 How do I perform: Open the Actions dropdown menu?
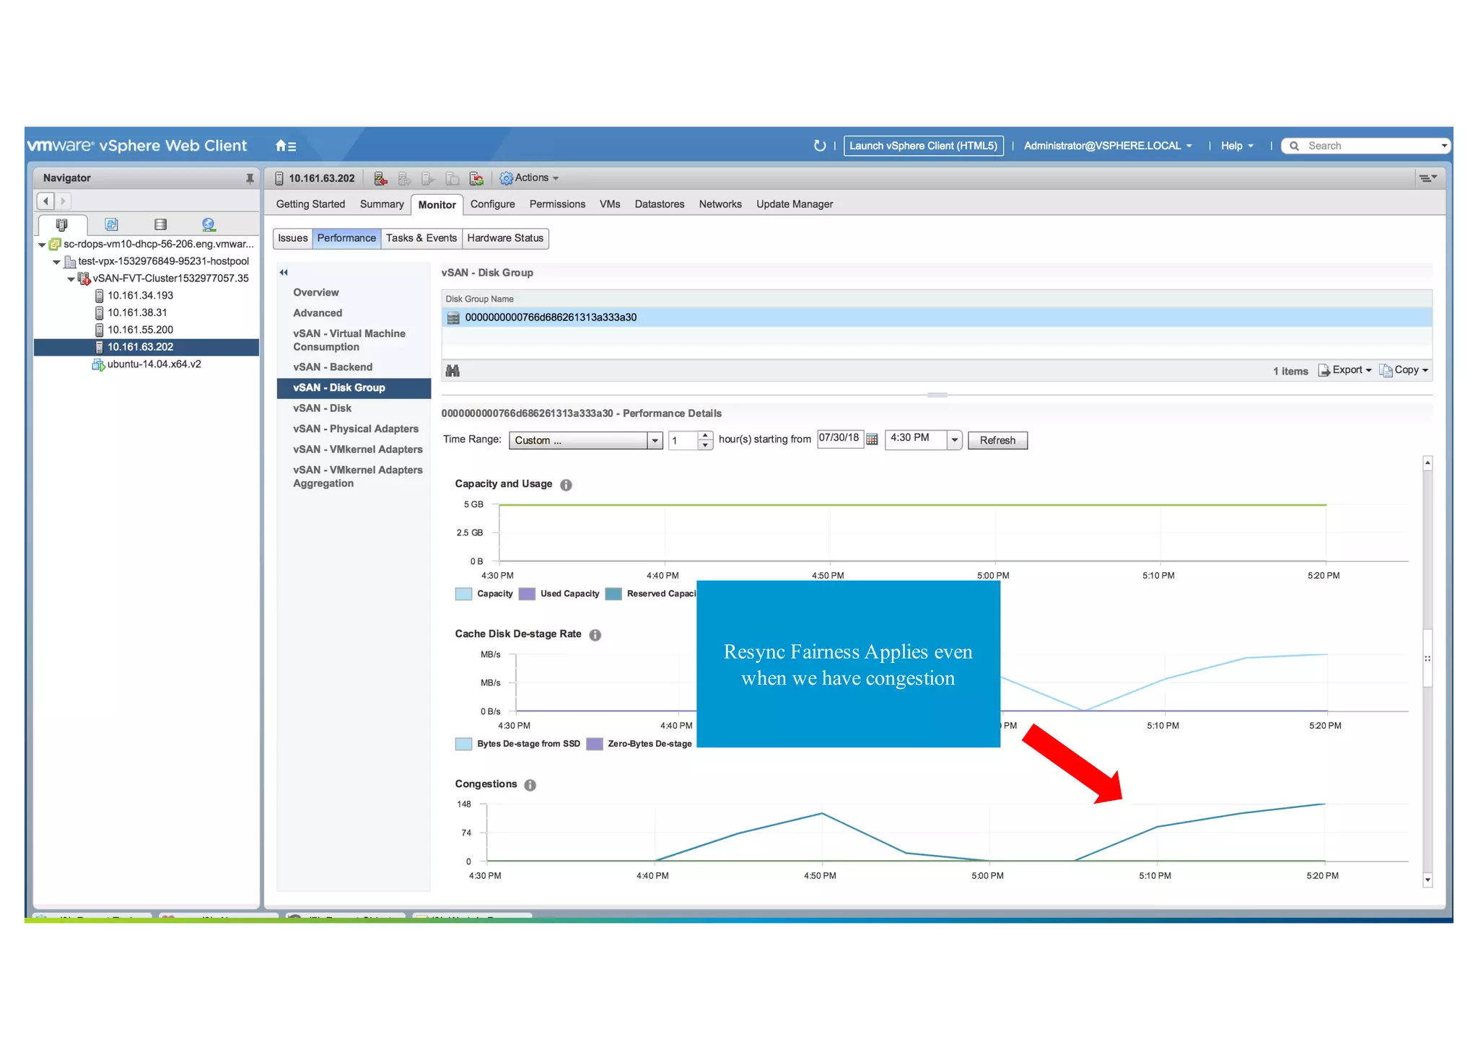[530, 178]
